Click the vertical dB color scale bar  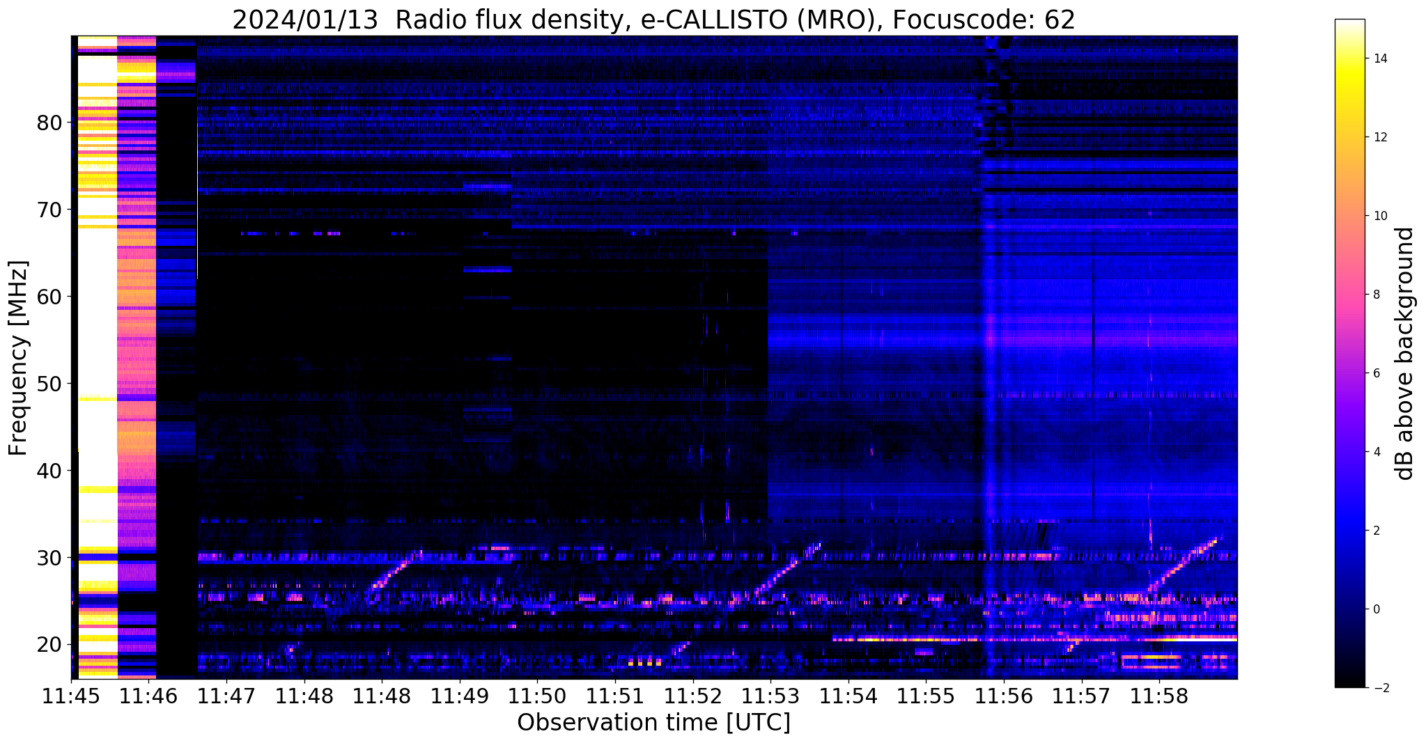[1349, 354]
